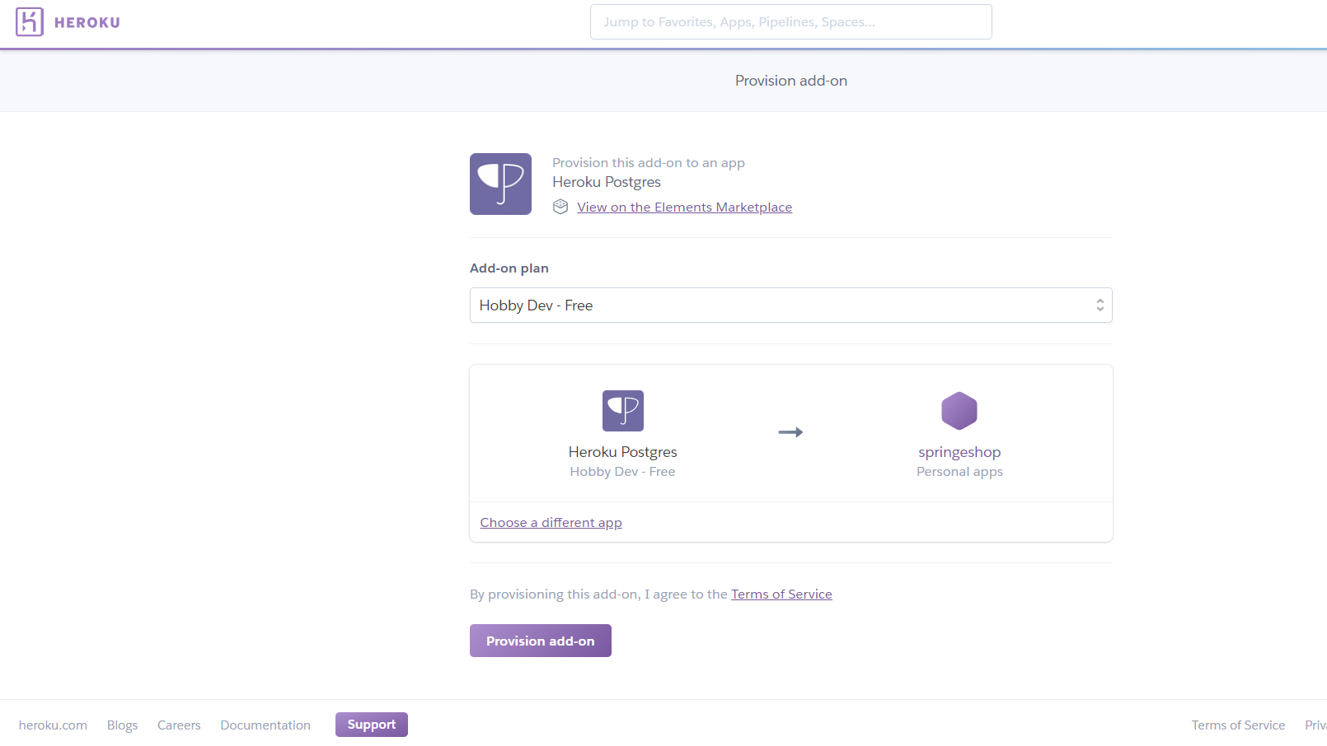
Task: Click the plan dropdown up-down arrows
Action: click(x=1100, y=305)
